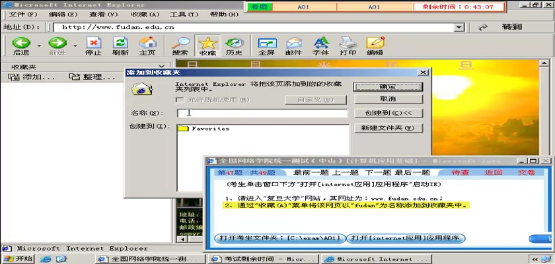Click the green View question (看题) button
555x264 pixels.
(x=260, y=7)
